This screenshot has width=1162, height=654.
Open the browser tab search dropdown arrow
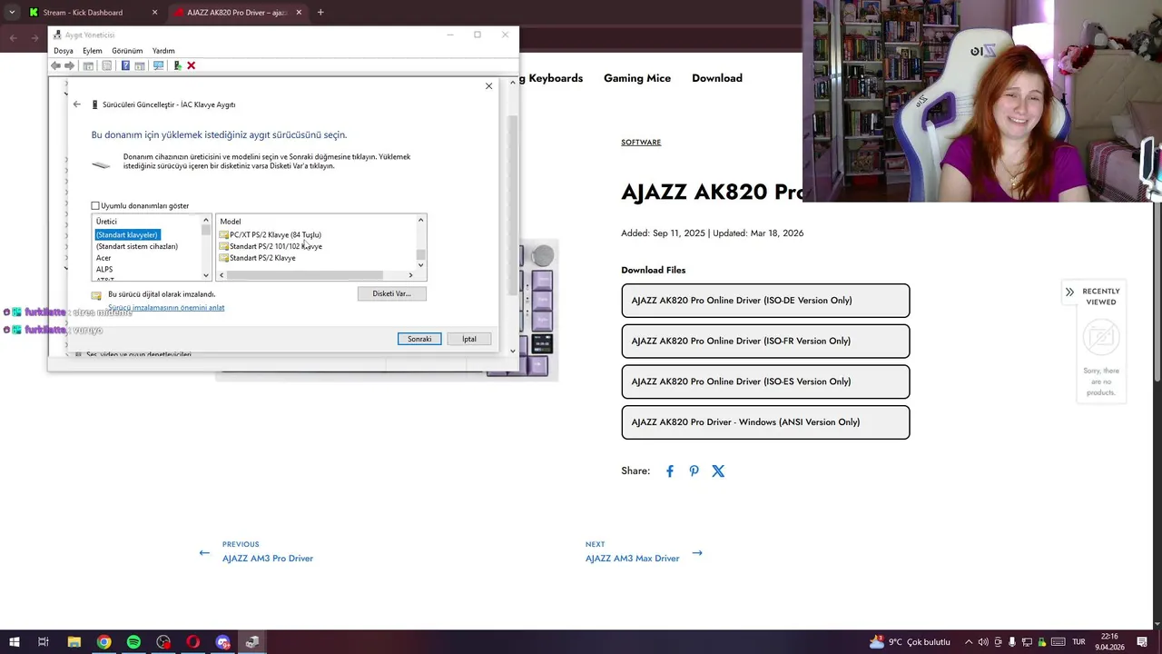(12, 12)
